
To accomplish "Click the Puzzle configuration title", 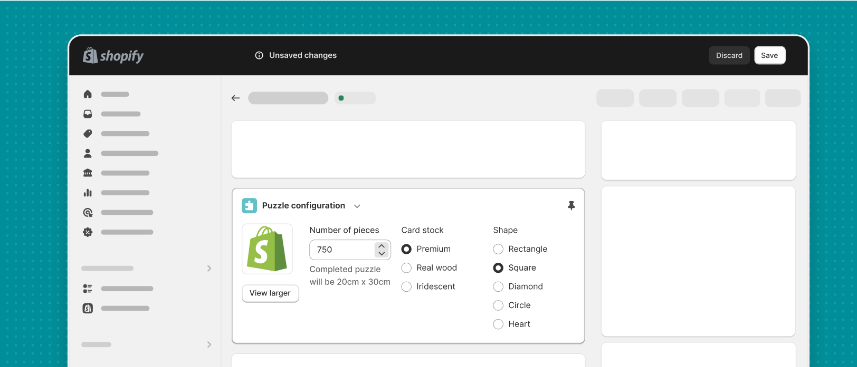I will pyautogui.click(x=303, y=205).
